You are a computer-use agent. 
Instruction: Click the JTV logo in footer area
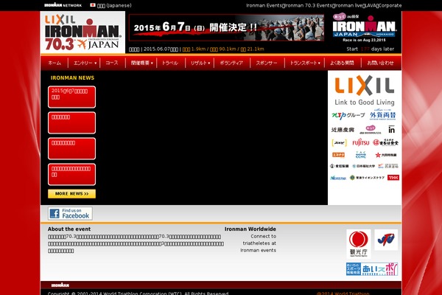pyautogui.click(x=386, y=240)
